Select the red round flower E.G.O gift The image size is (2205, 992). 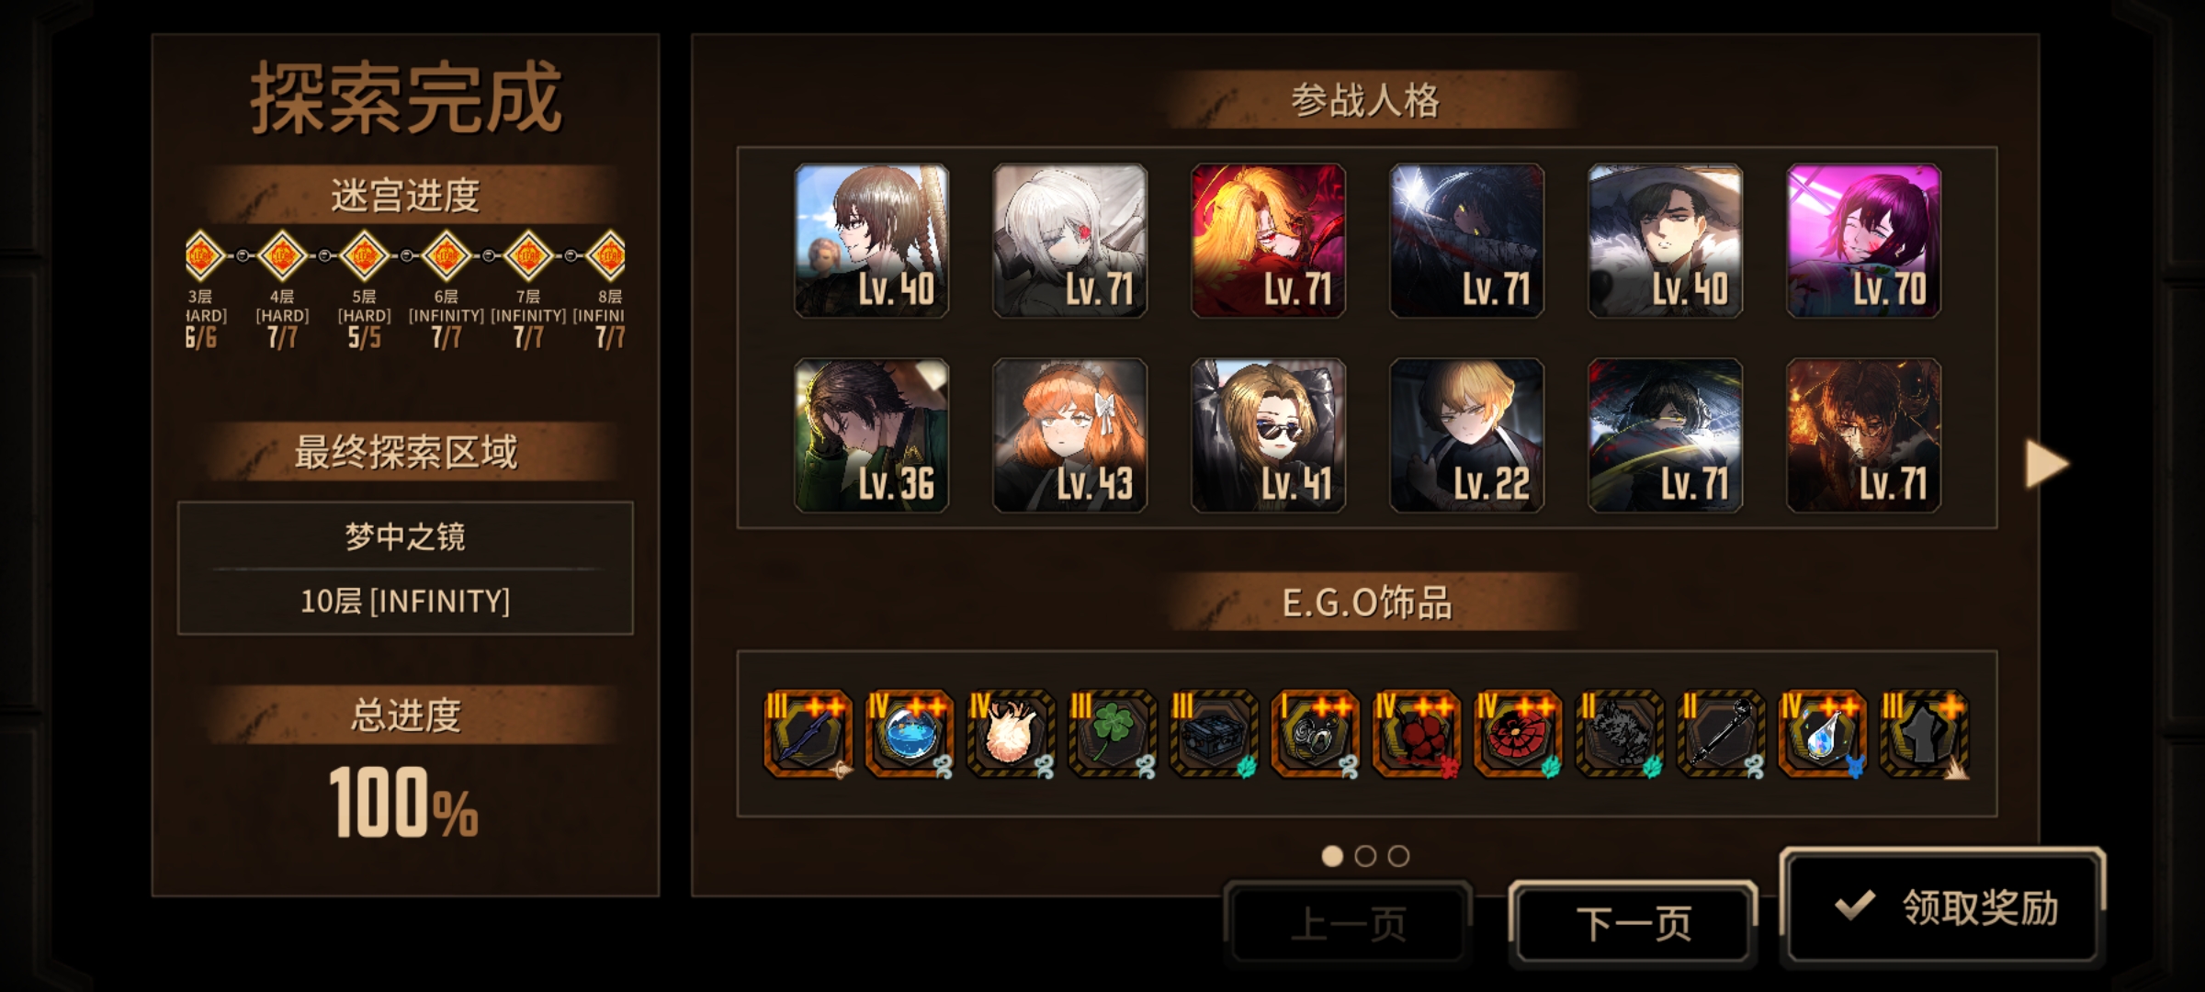(x=1517, y=733)
